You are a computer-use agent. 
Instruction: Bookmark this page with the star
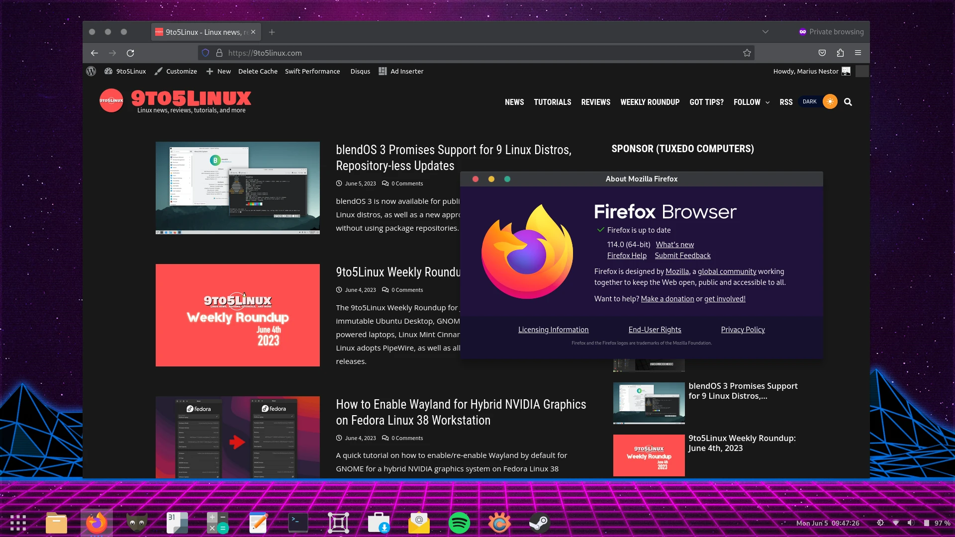coord(747,53)
